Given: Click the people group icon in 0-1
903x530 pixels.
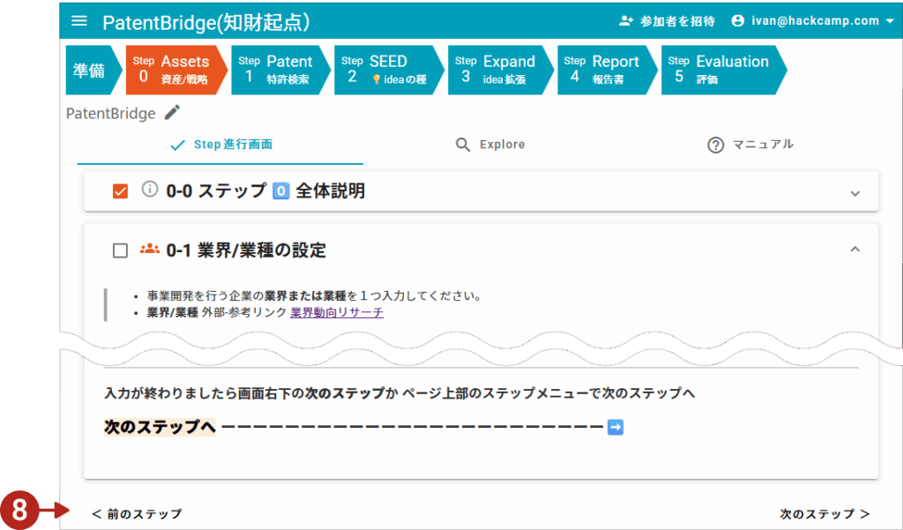Looking at the screenshot, I should click(x=150, y=250).
